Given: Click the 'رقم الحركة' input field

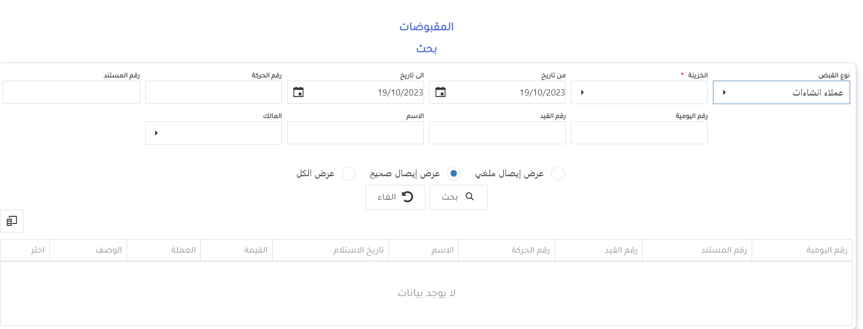Looking at the screenshot, I should [214, 92].
